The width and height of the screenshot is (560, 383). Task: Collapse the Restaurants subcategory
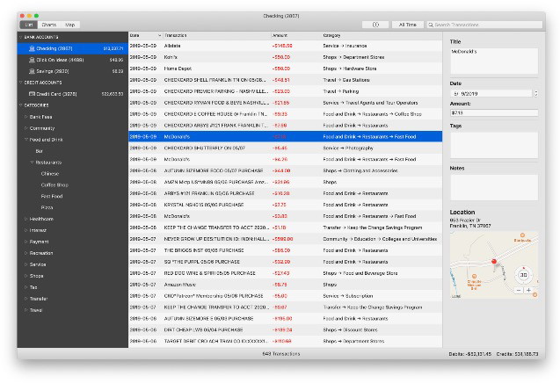tap(32, 162)
